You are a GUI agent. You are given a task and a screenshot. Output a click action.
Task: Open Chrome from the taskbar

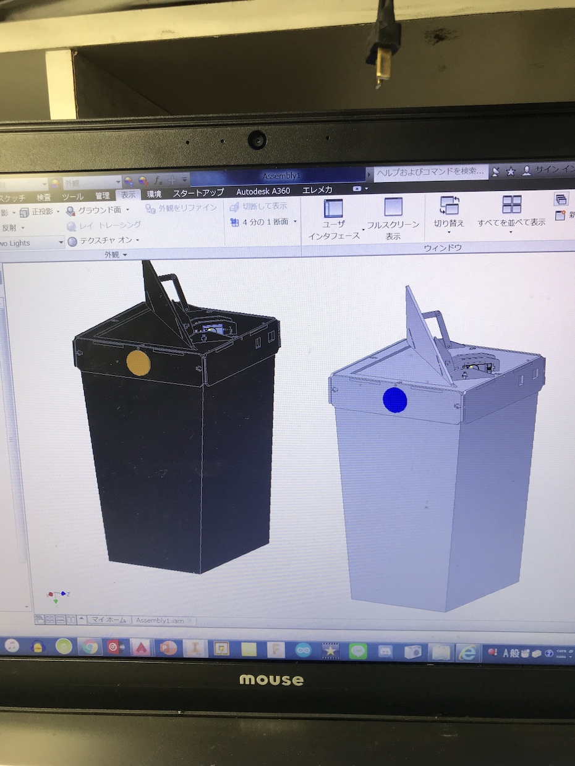coord(90,647)
